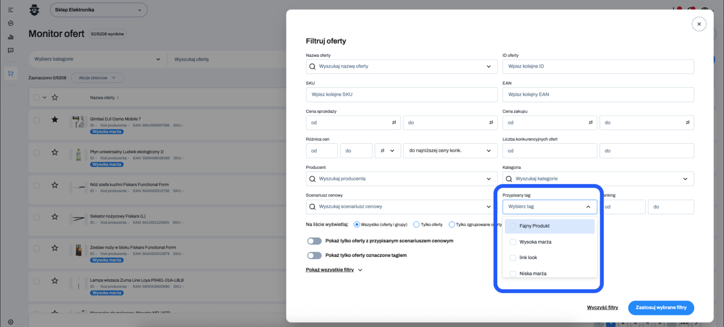724x327 pixels.
Task: Click the Wyczyść filtry link
Action: coord(602,307)
